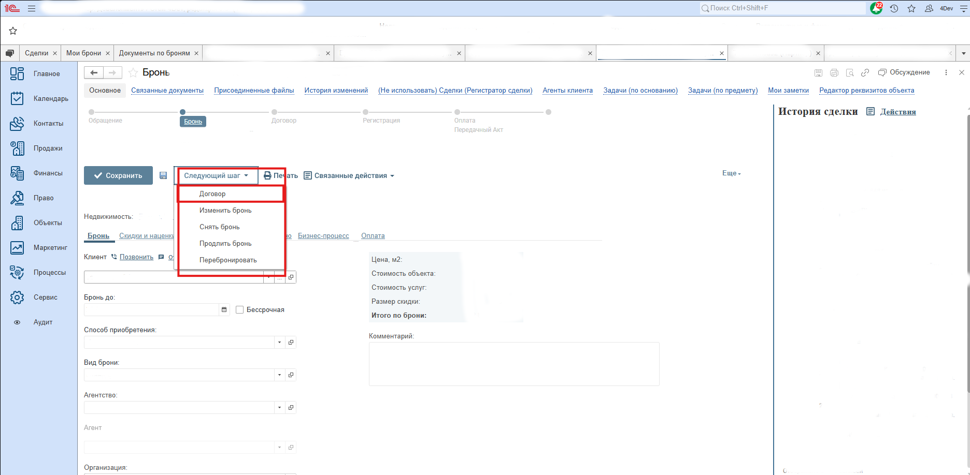Open the Контакты section icon
The image size is (970, 475).
click(17, 123)
